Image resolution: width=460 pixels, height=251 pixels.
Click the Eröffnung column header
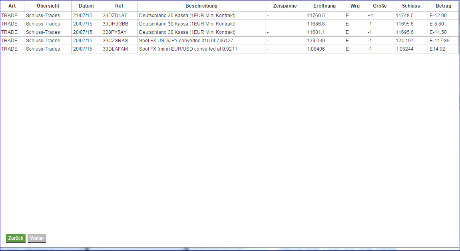pyautogui.click(x=324, y=6)
